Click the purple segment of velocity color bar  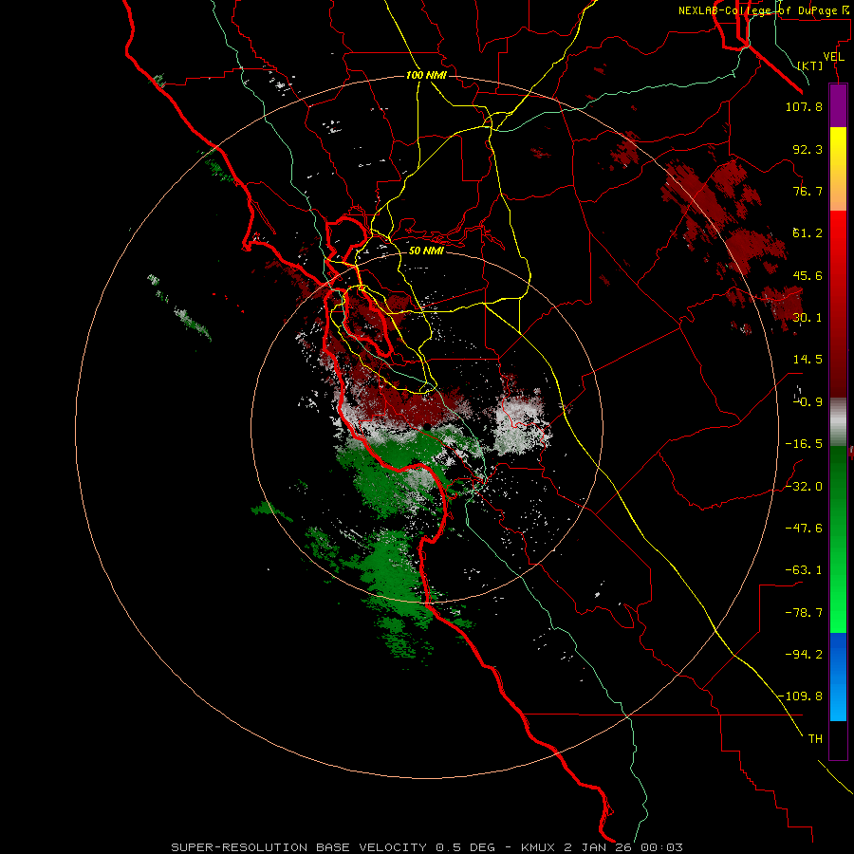coord(838,105)
